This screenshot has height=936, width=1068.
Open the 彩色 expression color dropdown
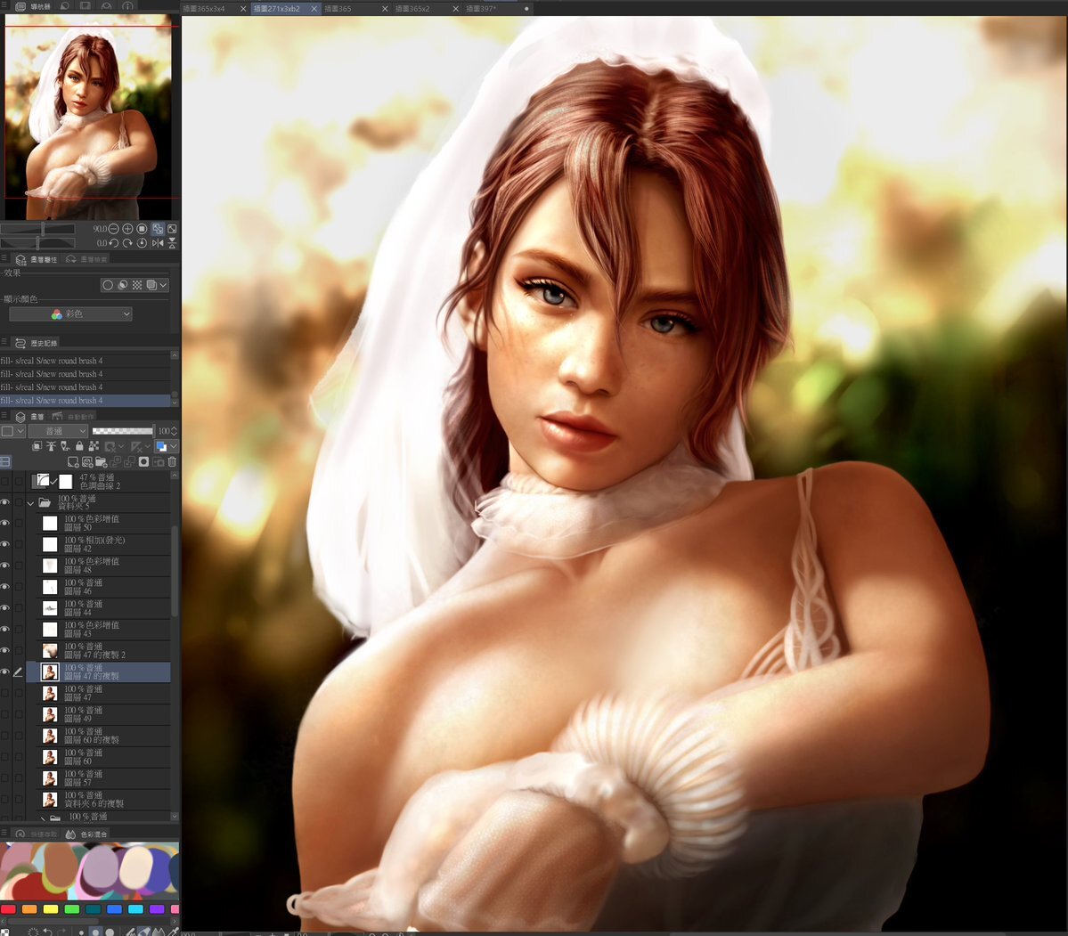pyautogui.click(x=71, y=314)
